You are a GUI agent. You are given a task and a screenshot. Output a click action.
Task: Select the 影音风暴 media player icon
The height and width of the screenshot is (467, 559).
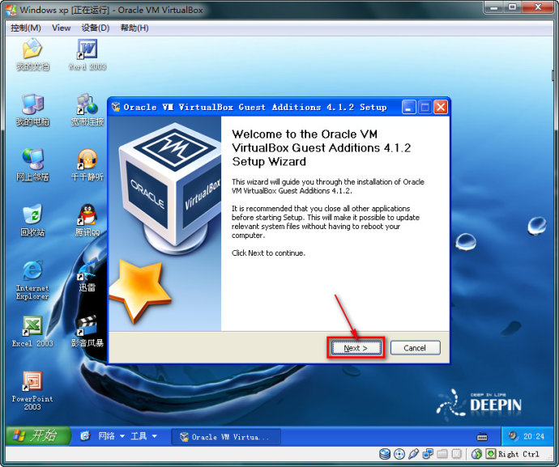pyautogui.click(x=87, y=332)
